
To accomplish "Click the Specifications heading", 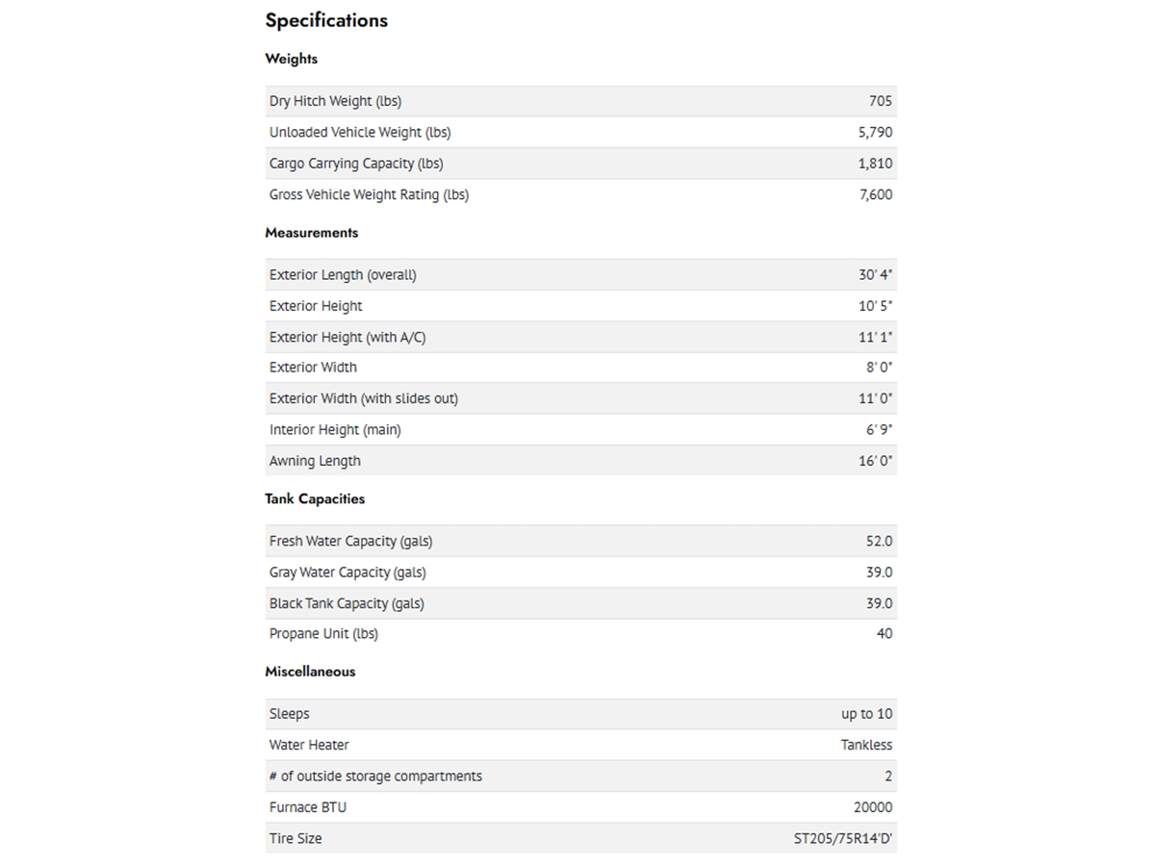I will [x=326, y=20].
